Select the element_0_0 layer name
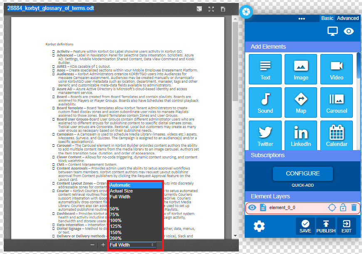The image size is (362, 254). click(282, 207)
